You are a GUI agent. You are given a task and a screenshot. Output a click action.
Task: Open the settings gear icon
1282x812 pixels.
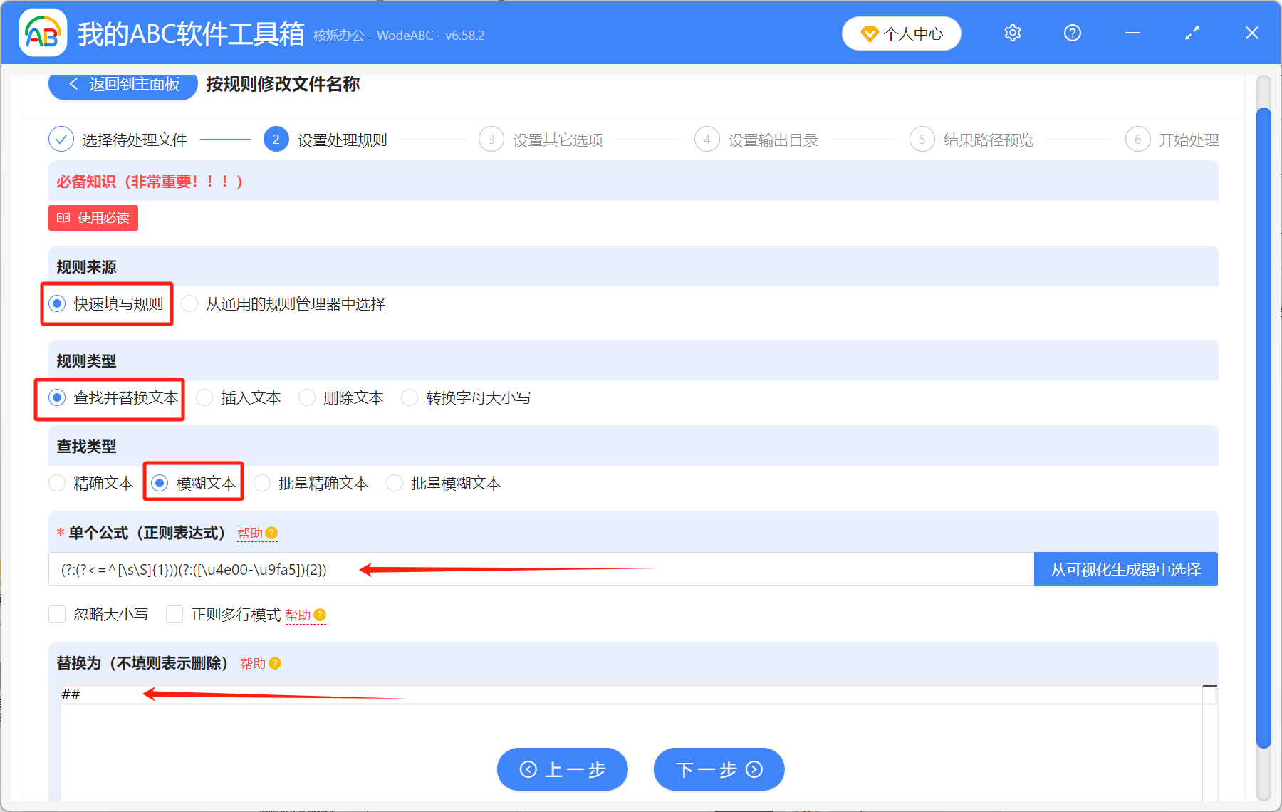1012,33
